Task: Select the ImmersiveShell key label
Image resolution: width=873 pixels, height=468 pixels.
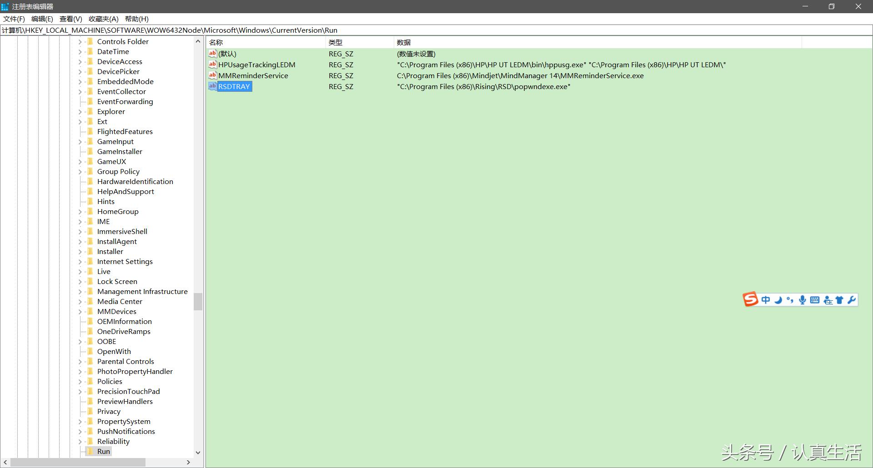Action: (x=122, y=231)
